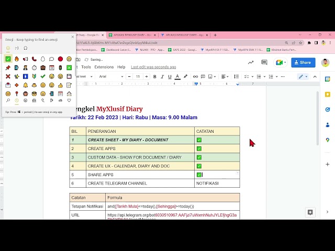Open Google Tasks in side panel
Image resolution: width=335 pixels, height=251 pixels.
tap(328, 109)
